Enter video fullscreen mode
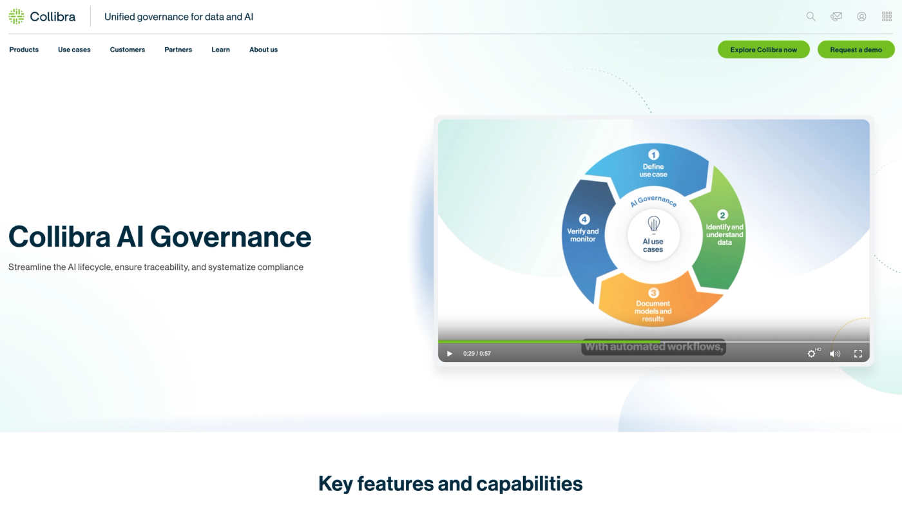 (x=858, y=354)
